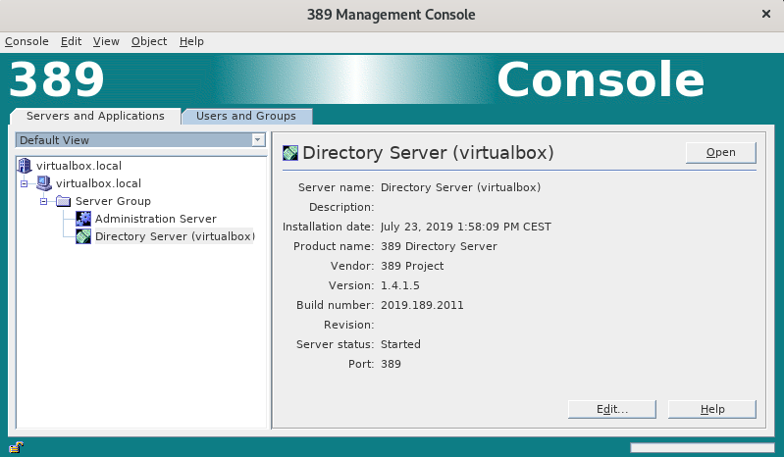
Task: Open the Edit menu
Action: click(x=71, y=41)
